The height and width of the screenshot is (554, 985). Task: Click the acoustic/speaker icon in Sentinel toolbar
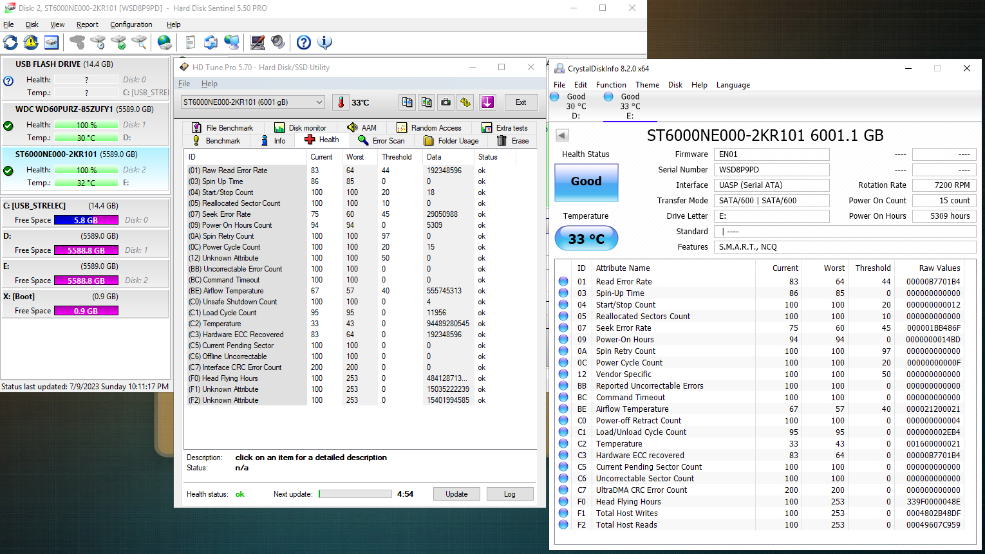tap(278, 42)
